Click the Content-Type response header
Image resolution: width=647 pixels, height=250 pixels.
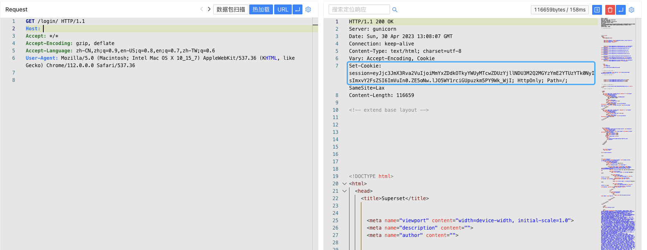[x=405, y=51]
